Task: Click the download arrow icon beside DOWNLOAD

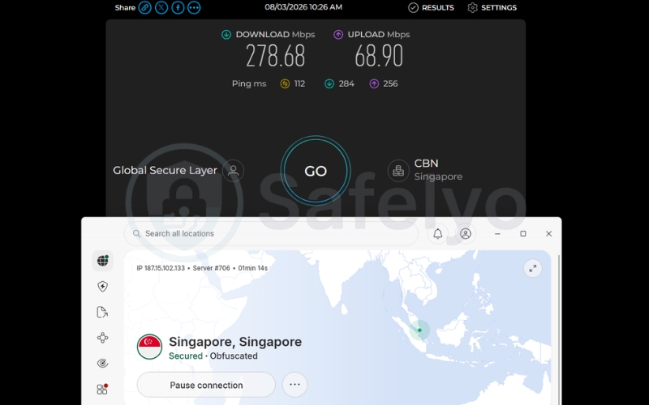Action: coord(226,34)
